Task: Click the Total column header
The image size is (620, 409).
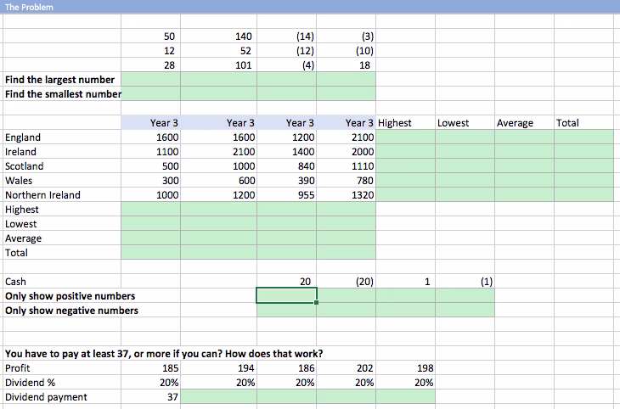Action: (x=584, y=123)
